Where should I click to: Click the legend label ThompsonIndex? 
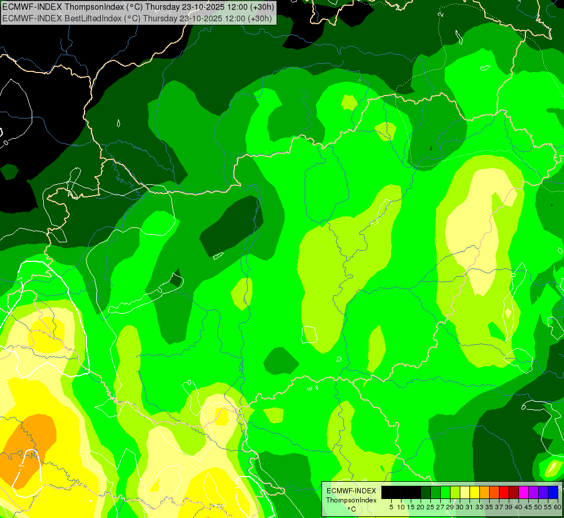[351, 500]
